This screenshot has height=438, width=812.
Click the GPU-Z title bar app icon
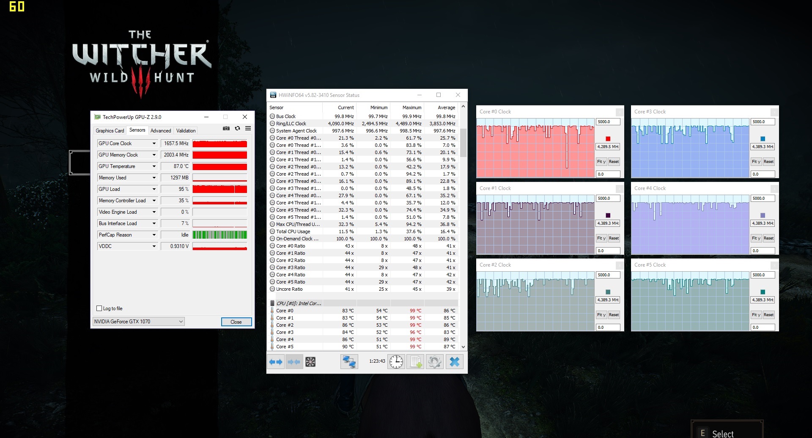pos(97,117)
